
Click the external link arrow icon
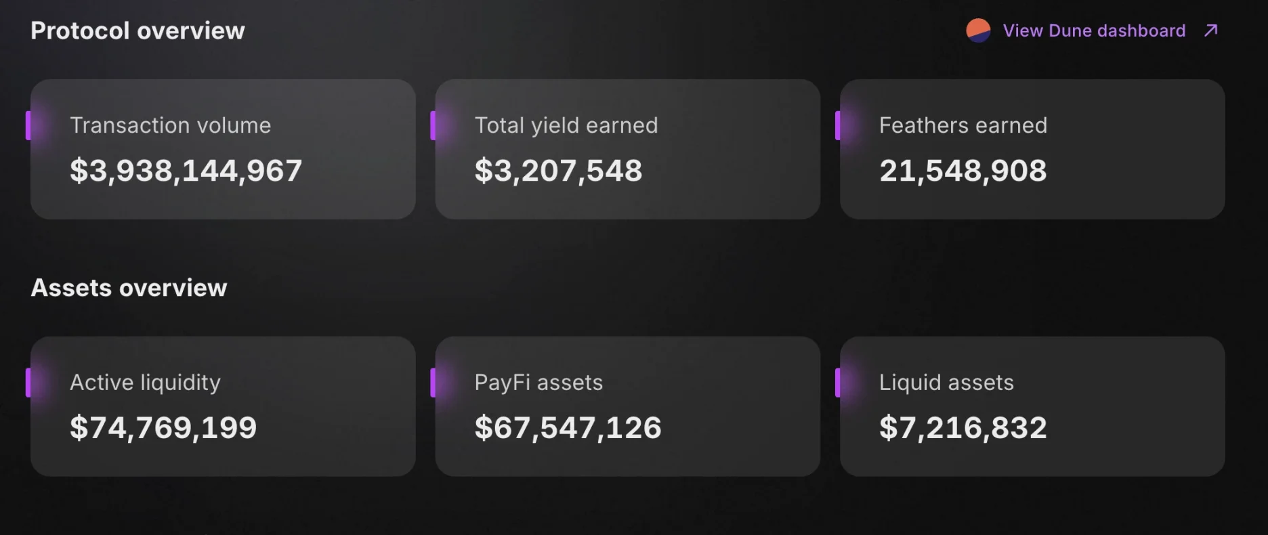click(1210, 30)
